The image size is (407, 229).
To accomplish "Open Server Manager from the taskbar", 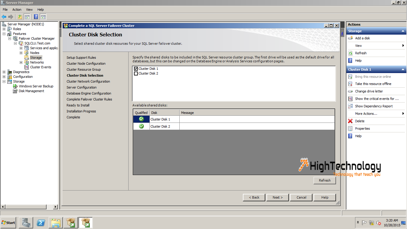I will [x=26, y=223].
